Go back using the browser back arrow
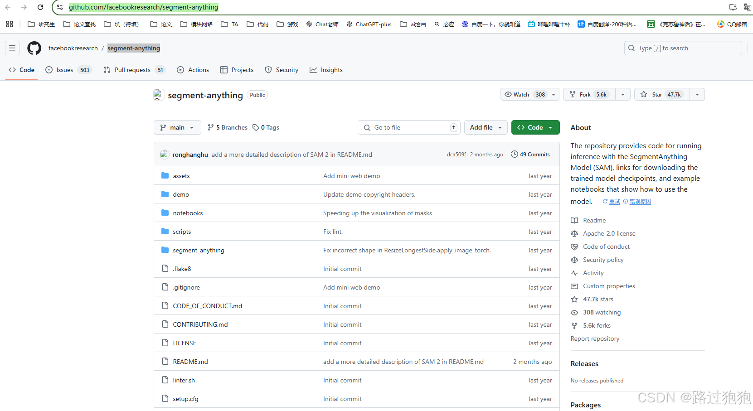The image size is (753, 411). click(x=8, y=7)
